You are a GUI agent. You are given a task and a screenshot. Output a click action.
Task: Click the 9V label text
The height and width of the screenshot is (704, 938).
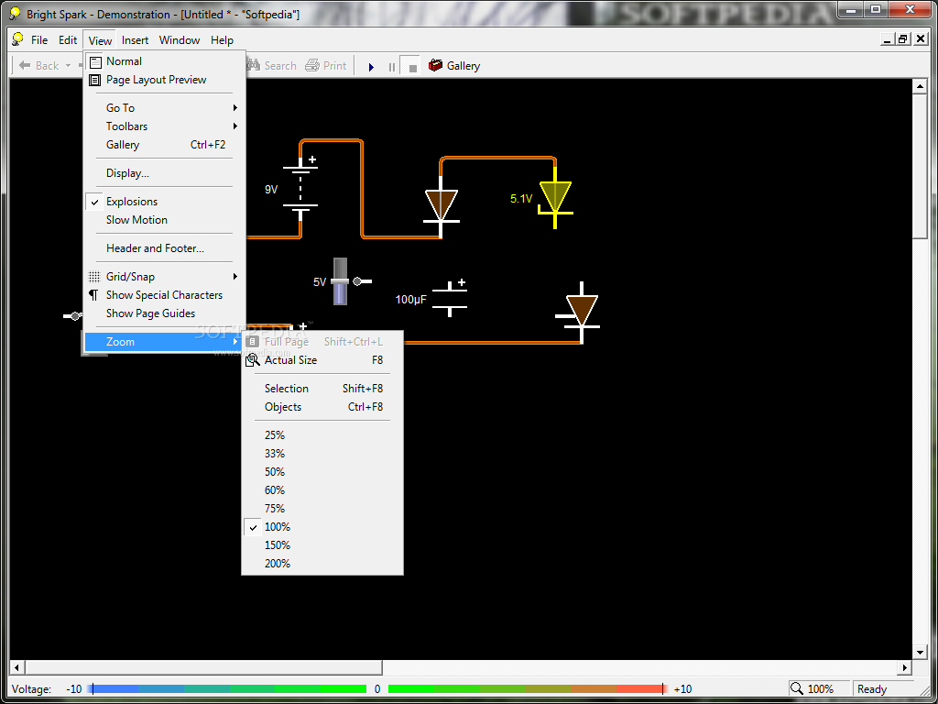(271, 190)
